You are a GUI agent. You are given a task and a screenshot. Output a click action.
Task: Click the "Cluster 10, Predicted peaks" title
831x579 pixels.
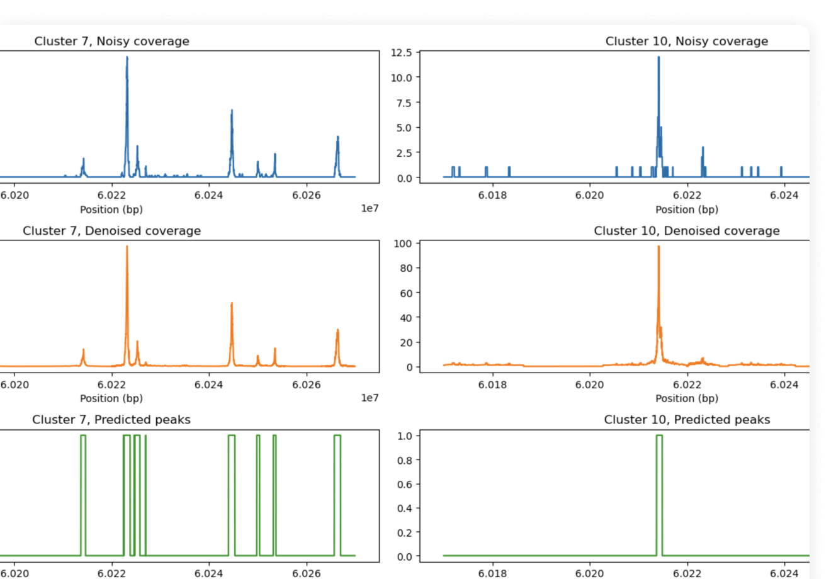[686, 420]
